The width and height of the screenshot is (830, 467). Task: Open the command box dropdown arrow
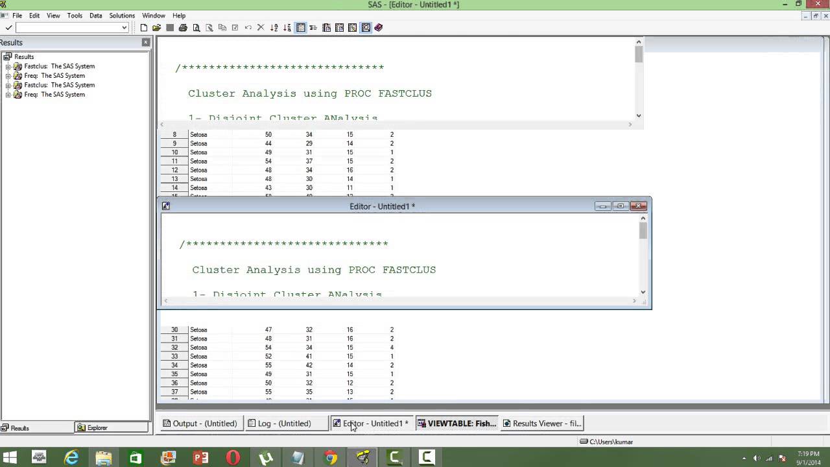tap(124, 28)
